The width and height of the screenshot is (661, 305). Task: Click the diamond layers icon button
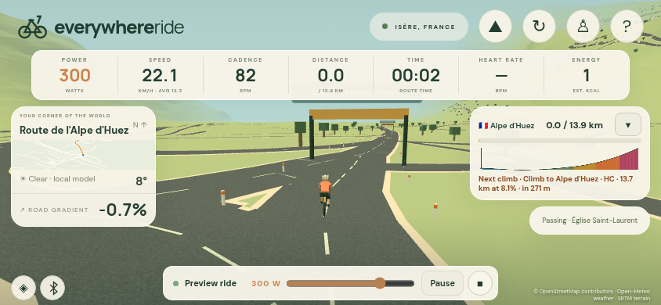click(x=23, y=288)
